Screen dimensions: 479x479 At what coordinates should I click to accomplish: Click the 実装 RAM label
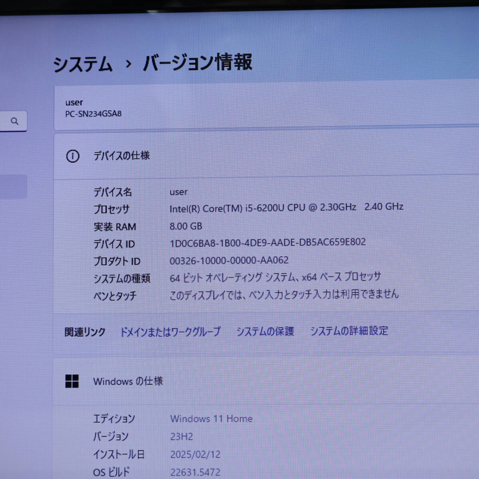click(115, 227)
